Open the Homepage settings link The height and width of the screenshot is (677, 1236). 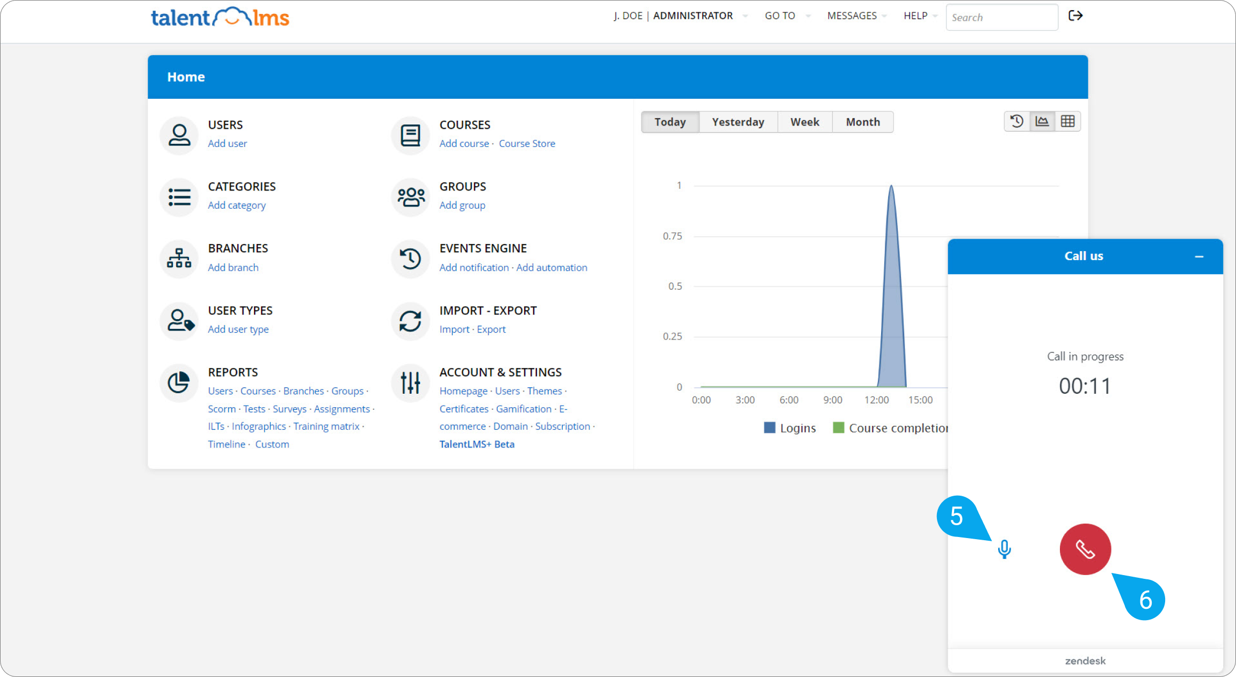[x=463, y=391]
